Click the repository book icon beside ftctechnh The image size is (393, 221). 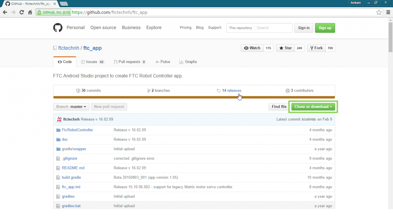(55, 48)
